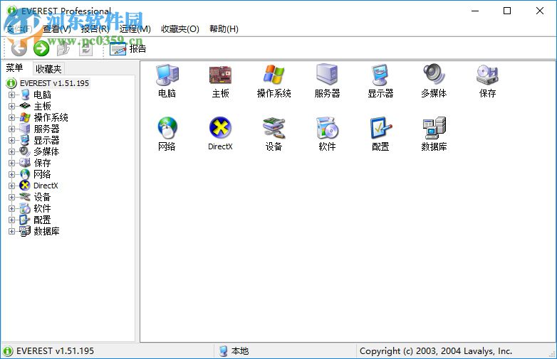Select 服务器 label in sidebar tree

(46, 129)
